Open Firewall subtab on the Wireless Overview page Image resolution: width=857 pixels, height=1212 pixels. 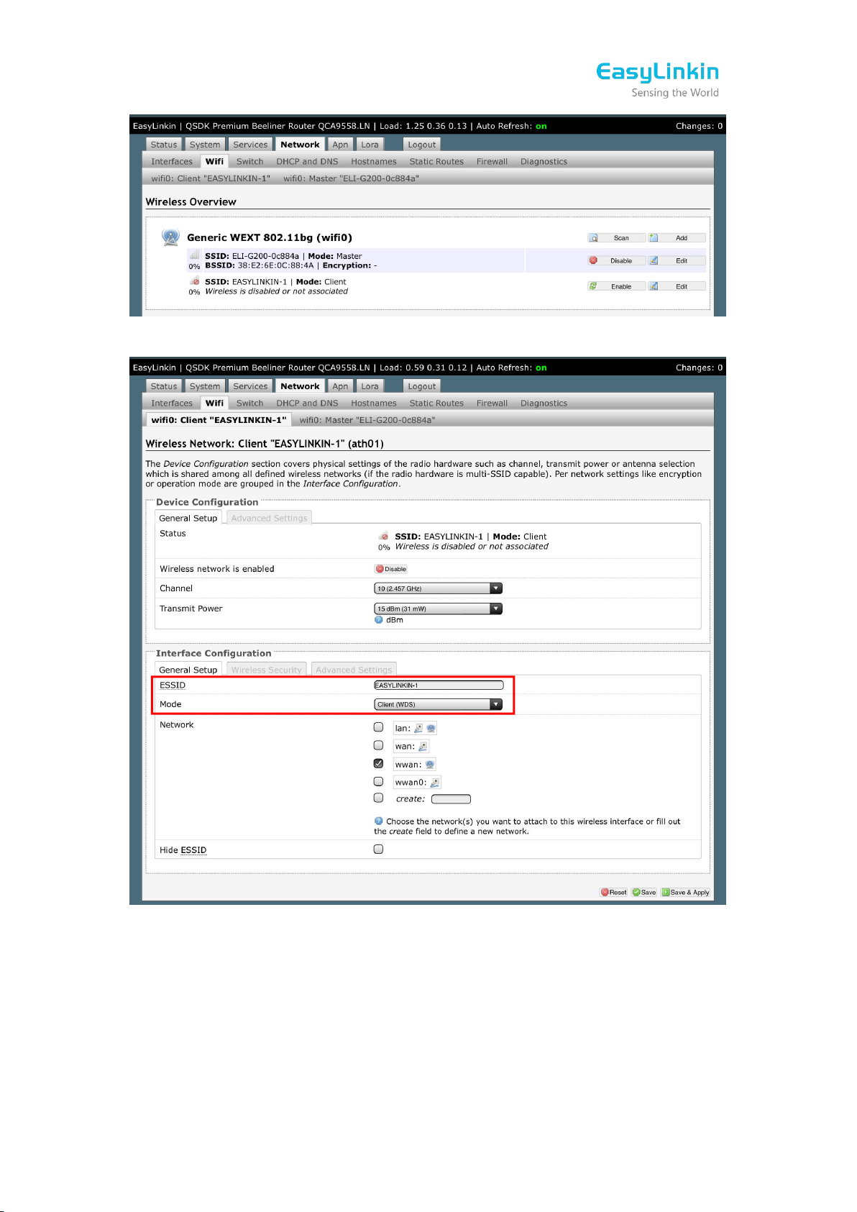point(492,162)
